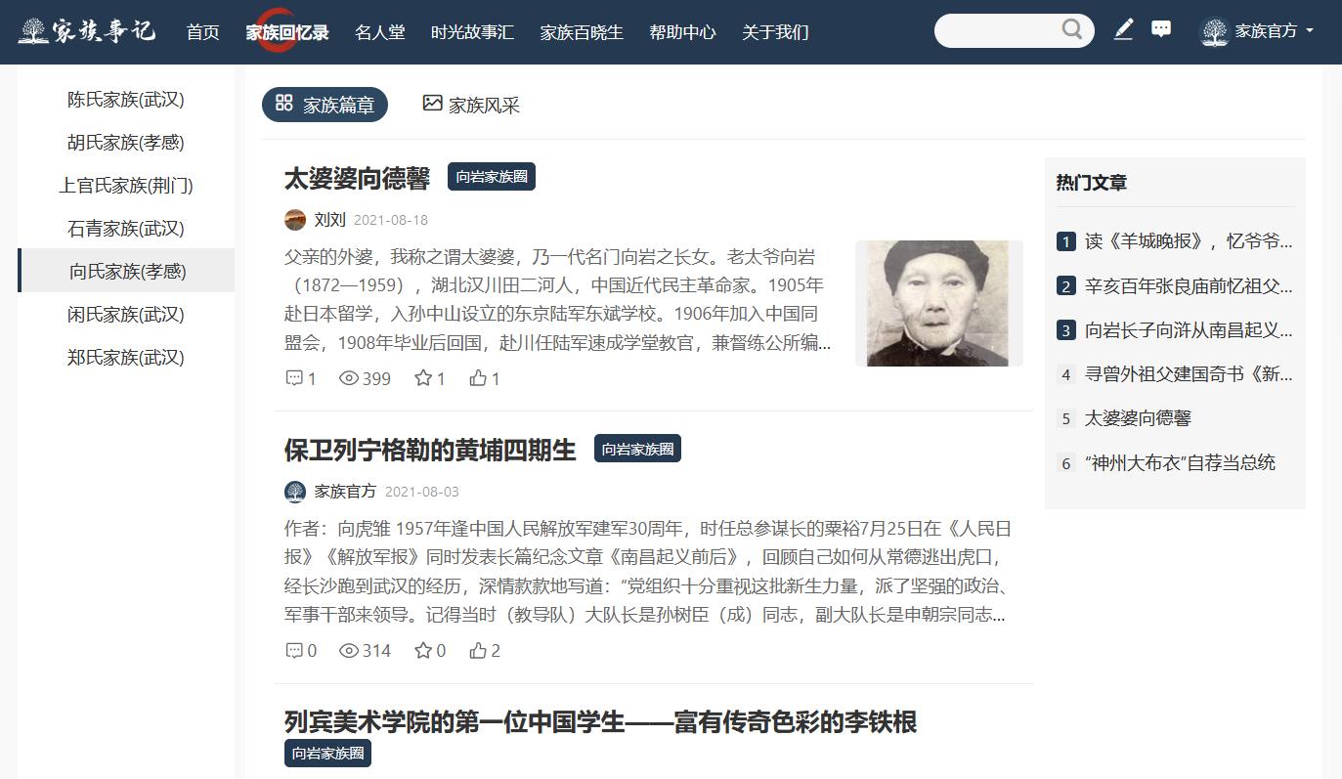Image resolution: width=1342 pixels, height=779 pixels.
Task: Select 上官氏家族(荆门) in the sidebar
Action: point(126,185)
